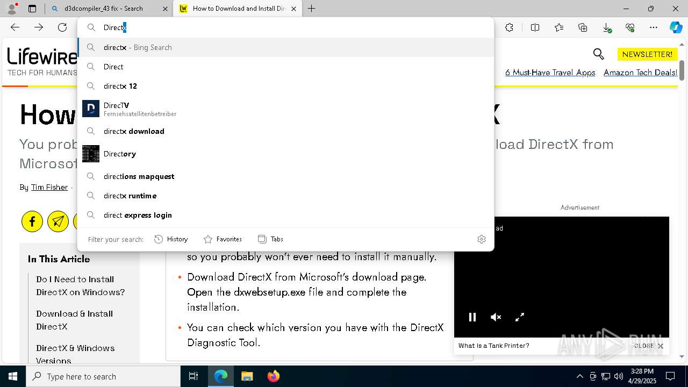Open the Downloads toolbar icon
688x387 pixels.
click(606, 27)
